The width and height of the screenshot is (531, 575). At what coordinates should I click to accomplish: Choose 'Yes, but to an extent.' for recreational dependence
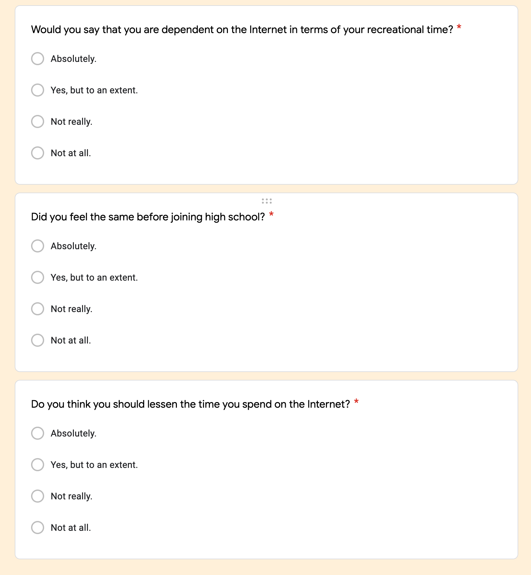[38, 90]
